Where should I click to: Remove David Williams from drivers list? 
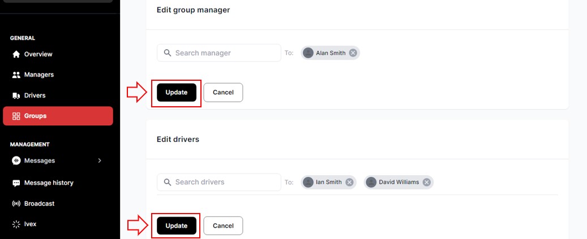point(427,182)
